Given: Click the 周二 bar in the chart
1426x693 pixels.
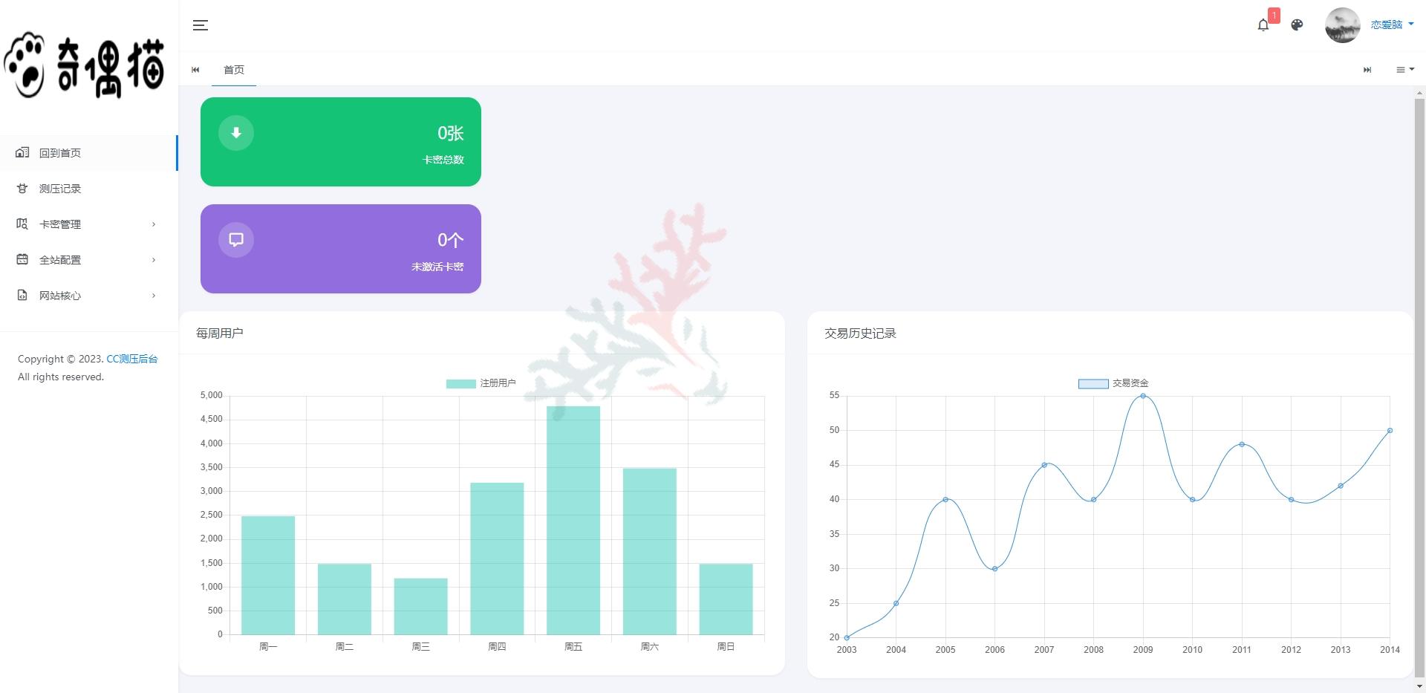Looking at the screenshot, I should click(345, 599).
